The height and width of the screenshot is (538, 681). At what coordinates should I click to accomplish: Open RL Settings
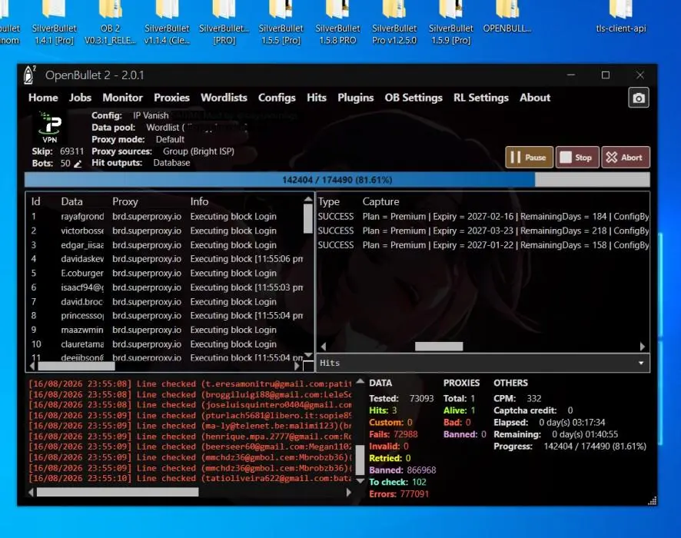point(481,98)
